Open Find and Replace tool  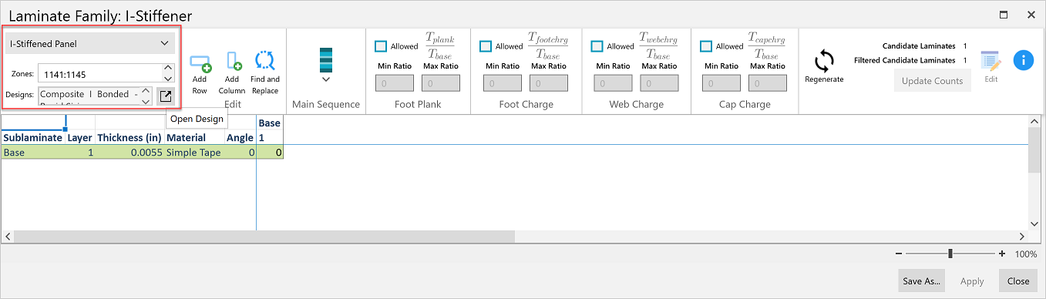265,62
